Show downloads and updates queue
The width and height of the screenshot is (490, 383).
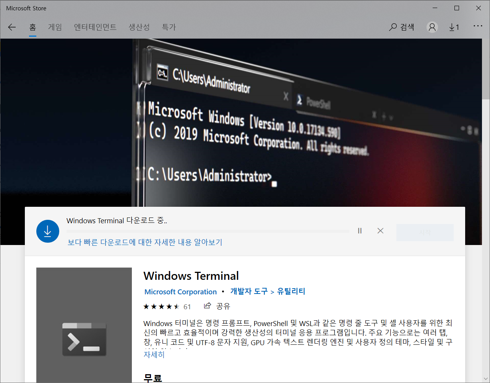pyautogui.click(x=454, y=27)
